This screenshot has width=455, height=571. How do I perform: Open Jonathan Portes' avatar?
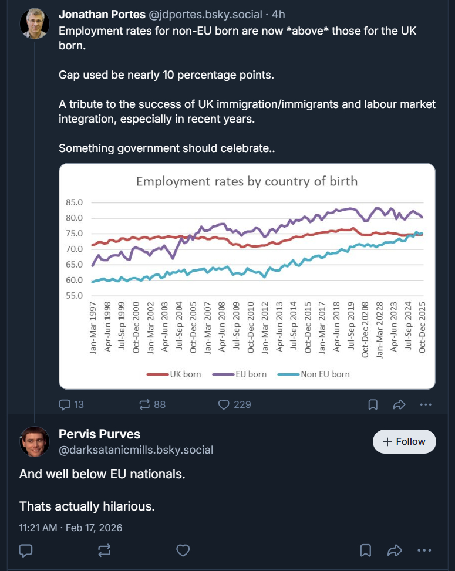coord(35,24)
